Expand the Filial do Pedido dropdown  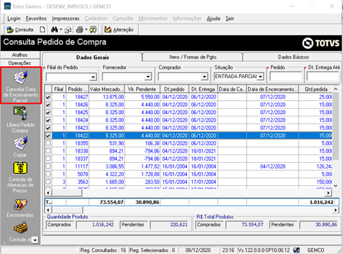click(x=93, y=77)
